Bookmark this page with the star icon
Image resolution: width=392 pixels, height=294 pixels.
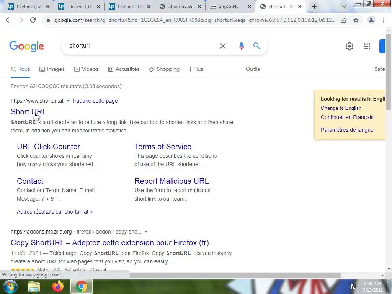(356, 20)
